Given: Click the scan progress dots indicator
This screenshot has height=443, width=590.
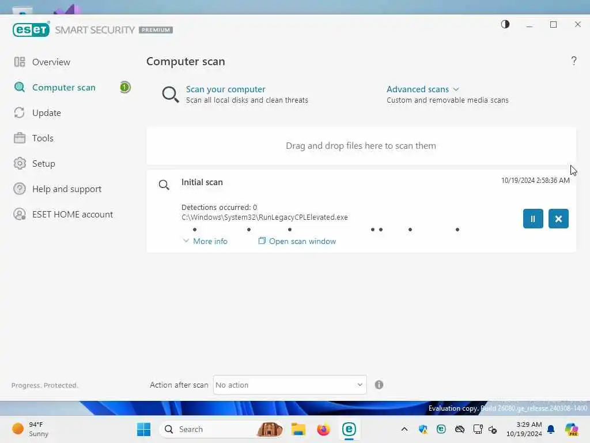Looking at the screenshot, I should (x=326, y=230).
